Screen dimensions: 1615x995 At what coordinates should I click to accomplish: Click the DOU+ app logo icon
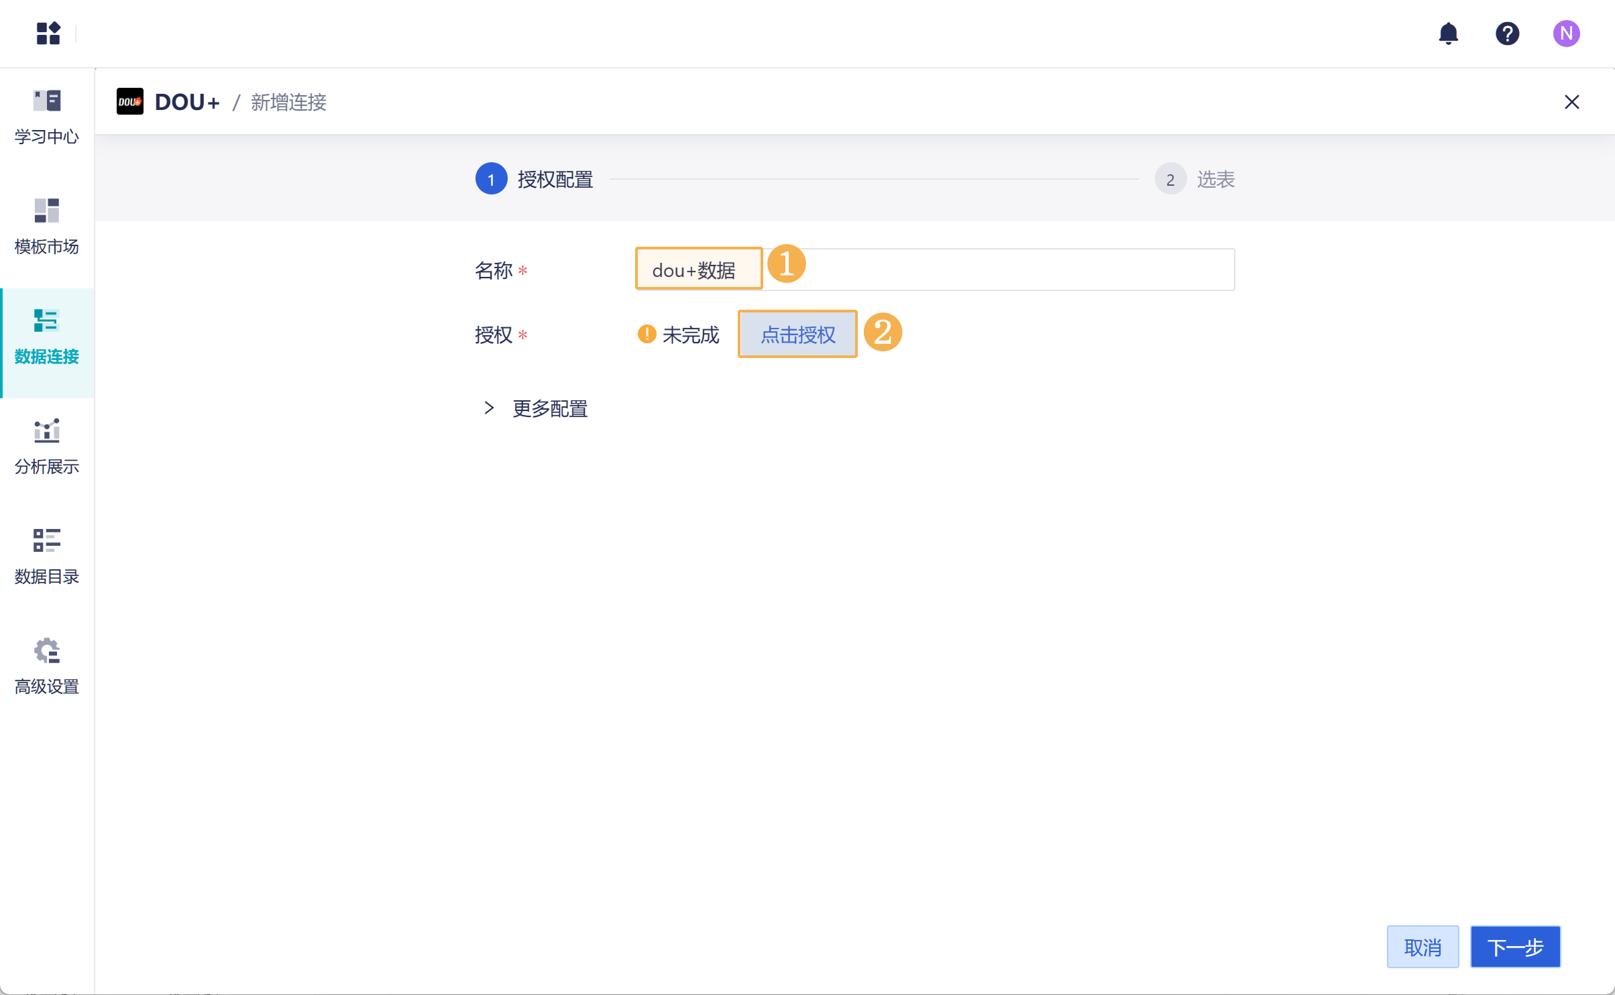pos(129,102)
